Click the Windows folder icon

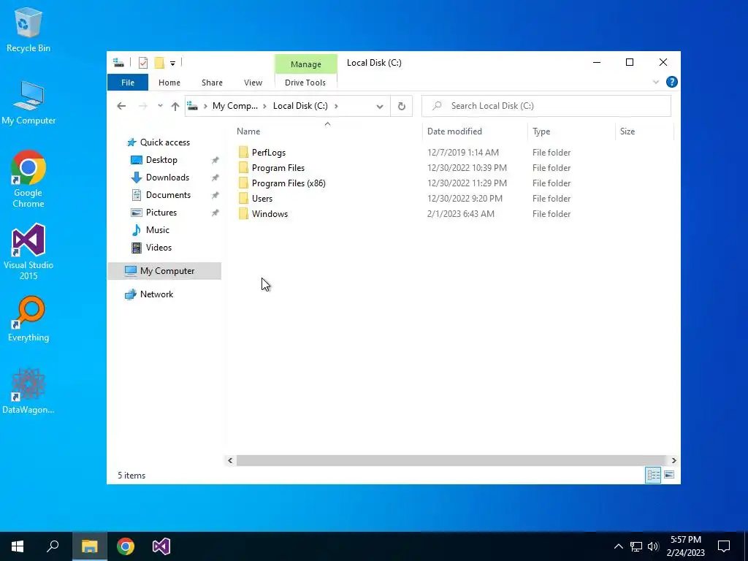tap(243, 214)
